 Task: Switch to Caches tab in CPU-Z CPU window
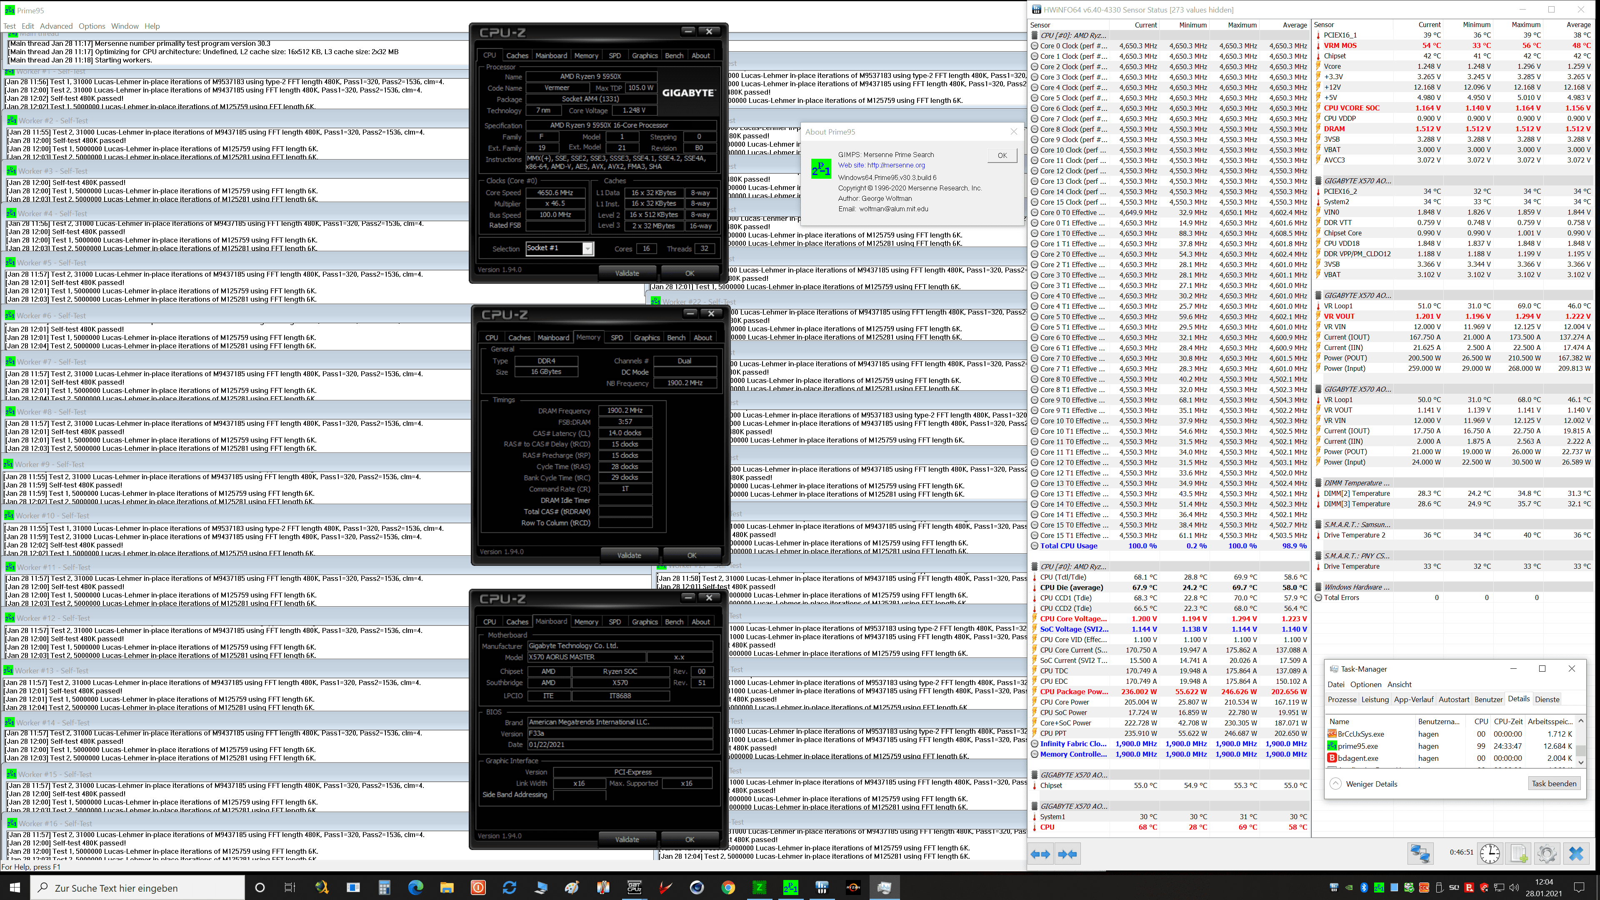(517, 55)
